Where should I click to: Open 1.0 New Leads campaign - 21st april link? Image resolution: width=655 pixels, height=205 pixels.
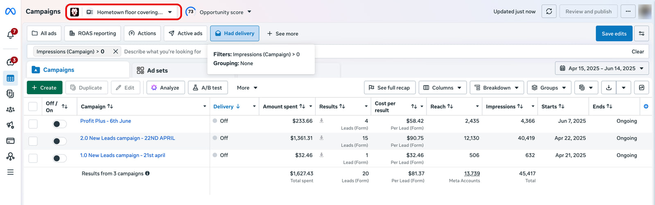[x=122, y=155]
